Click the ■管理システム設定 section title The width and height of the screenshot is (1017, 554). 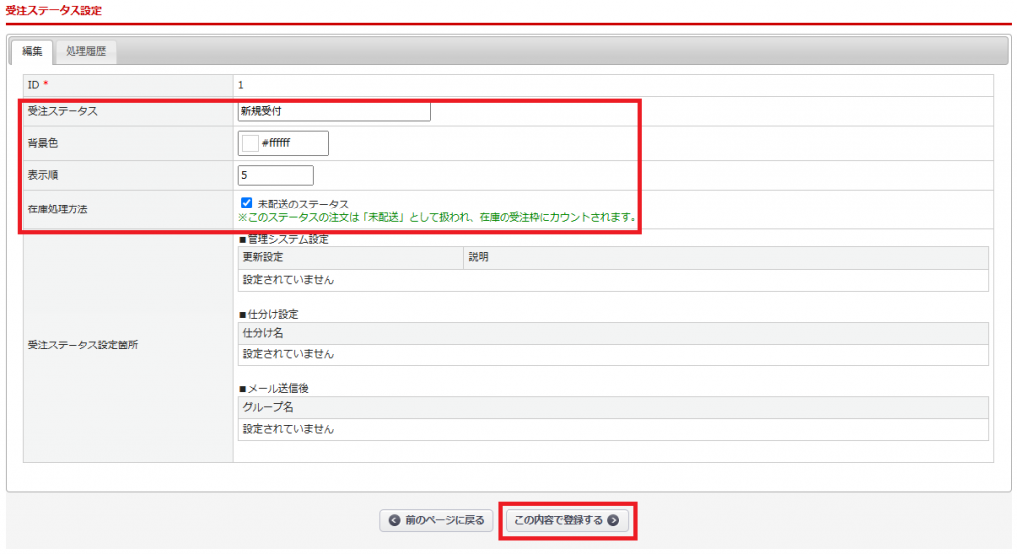point(284,239)
